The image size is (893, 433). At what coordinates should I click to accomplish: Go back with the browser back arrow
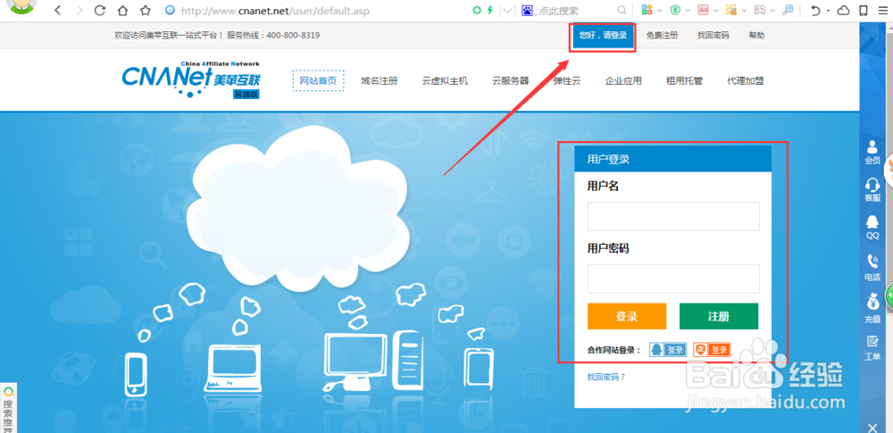[x=57, y=10]
